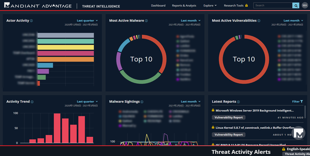Click the English-Speaking alert headline

[x=298, y=149]
